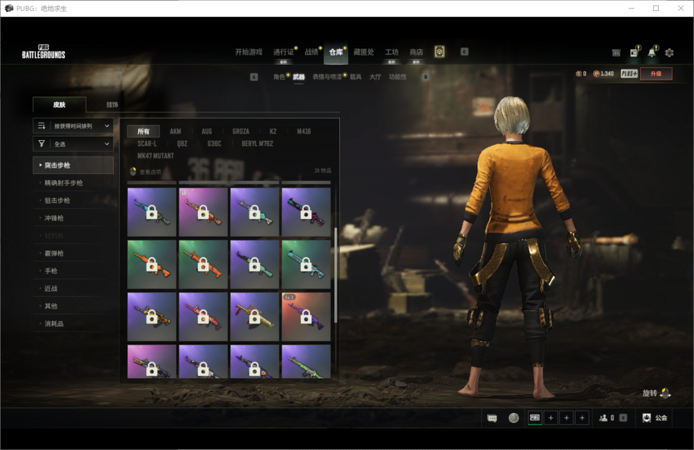Select the 狙击步枪 weapon category

(57, 200)
